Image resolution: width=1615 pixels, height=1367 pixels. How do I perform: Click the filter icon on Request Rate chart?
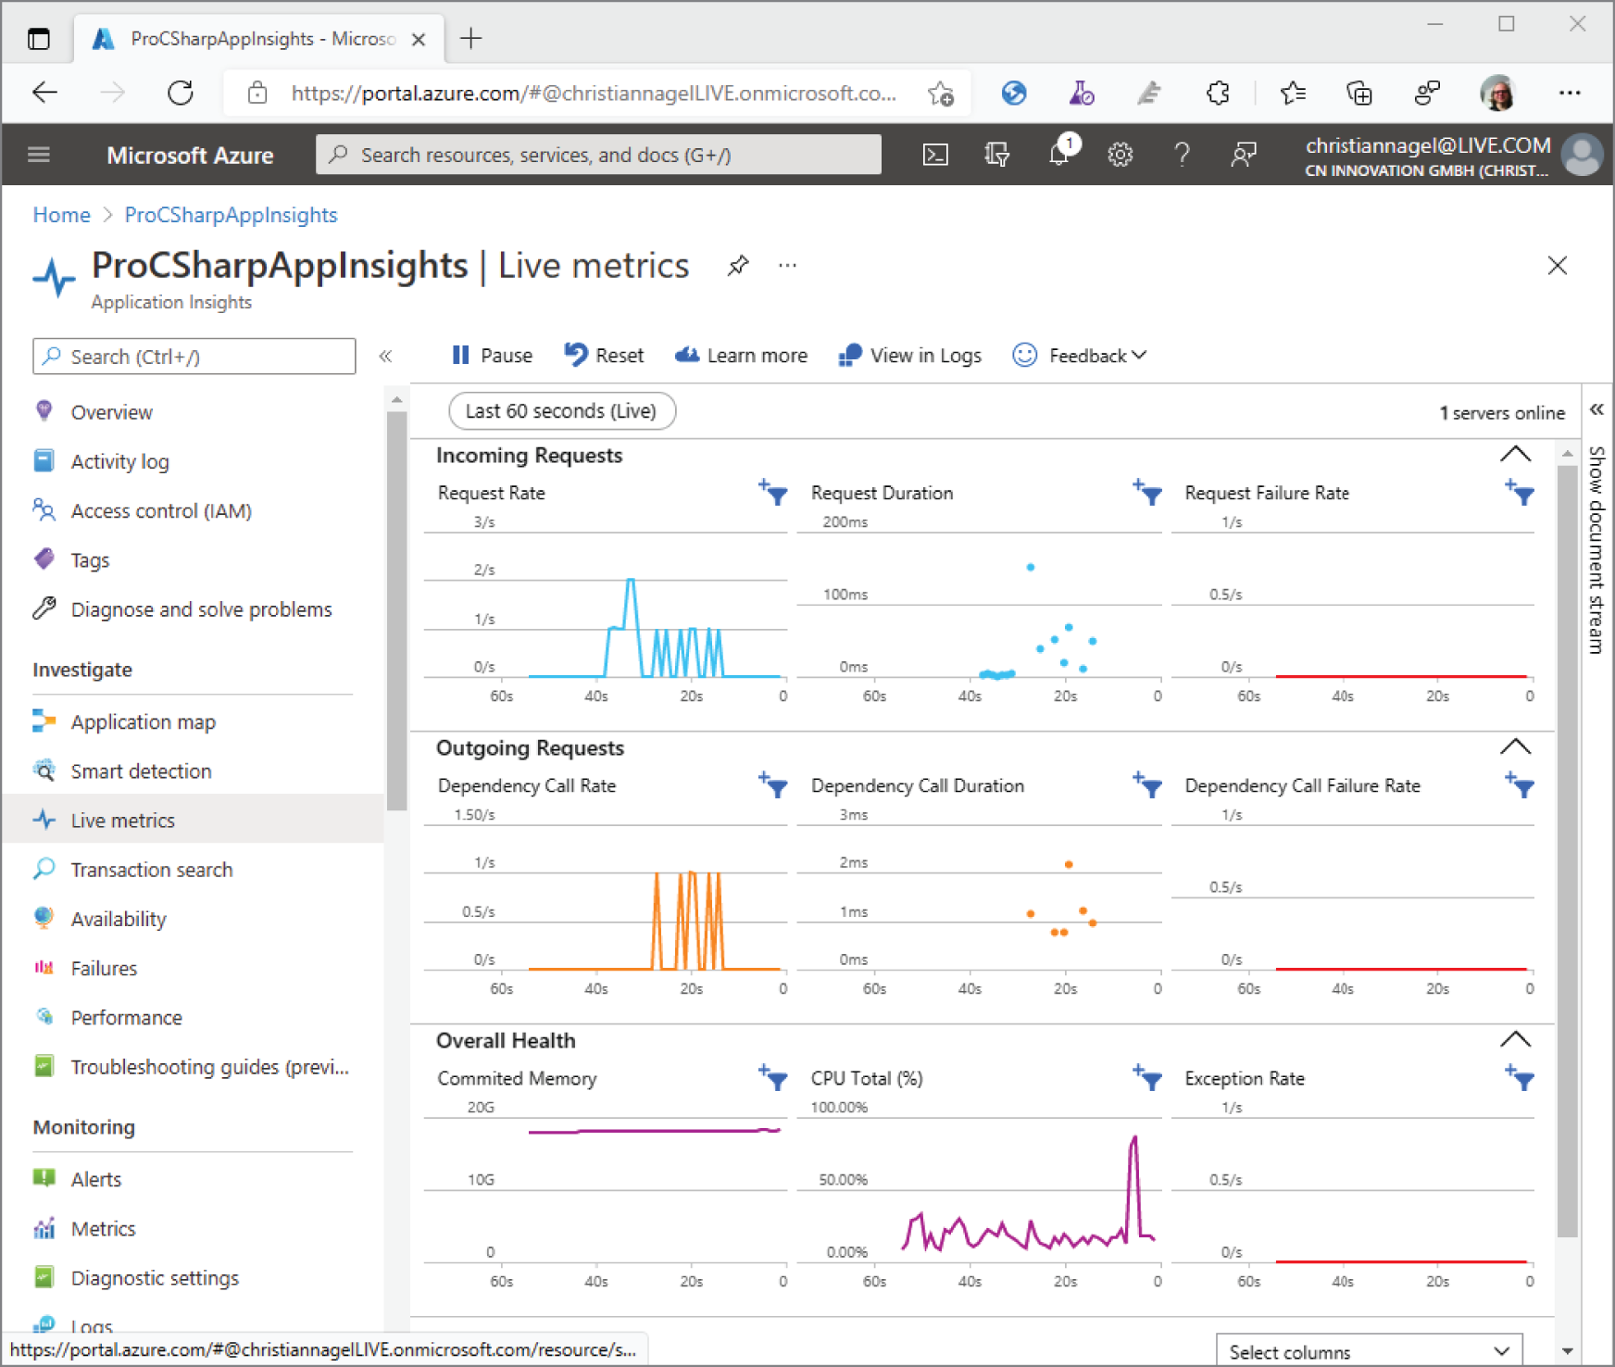click(774, 494)
